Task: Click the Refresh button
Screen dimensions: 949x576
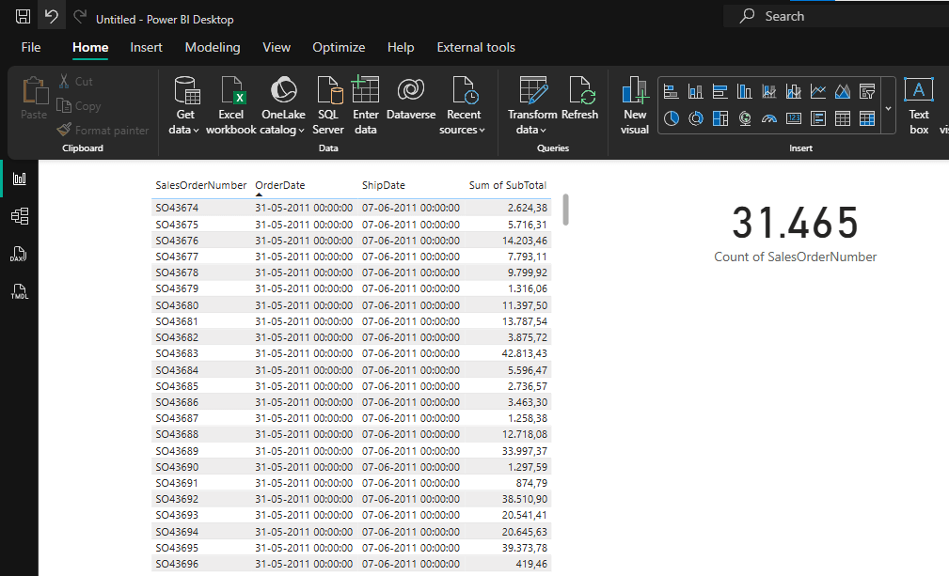Action: [579, 105]
